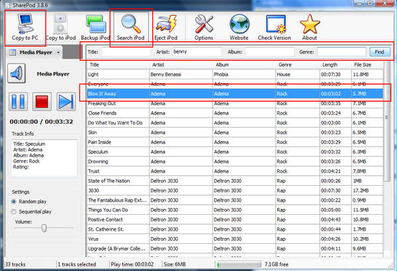Click the Copy to iPod icon
The image size is (397, 271).
point(60,27)
